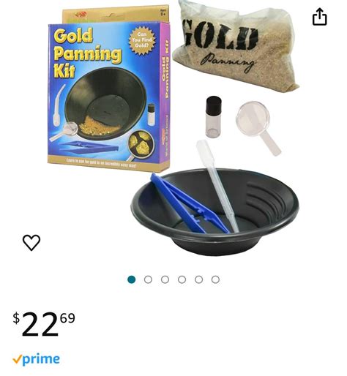Tap the clear magnifying glass

259,128
